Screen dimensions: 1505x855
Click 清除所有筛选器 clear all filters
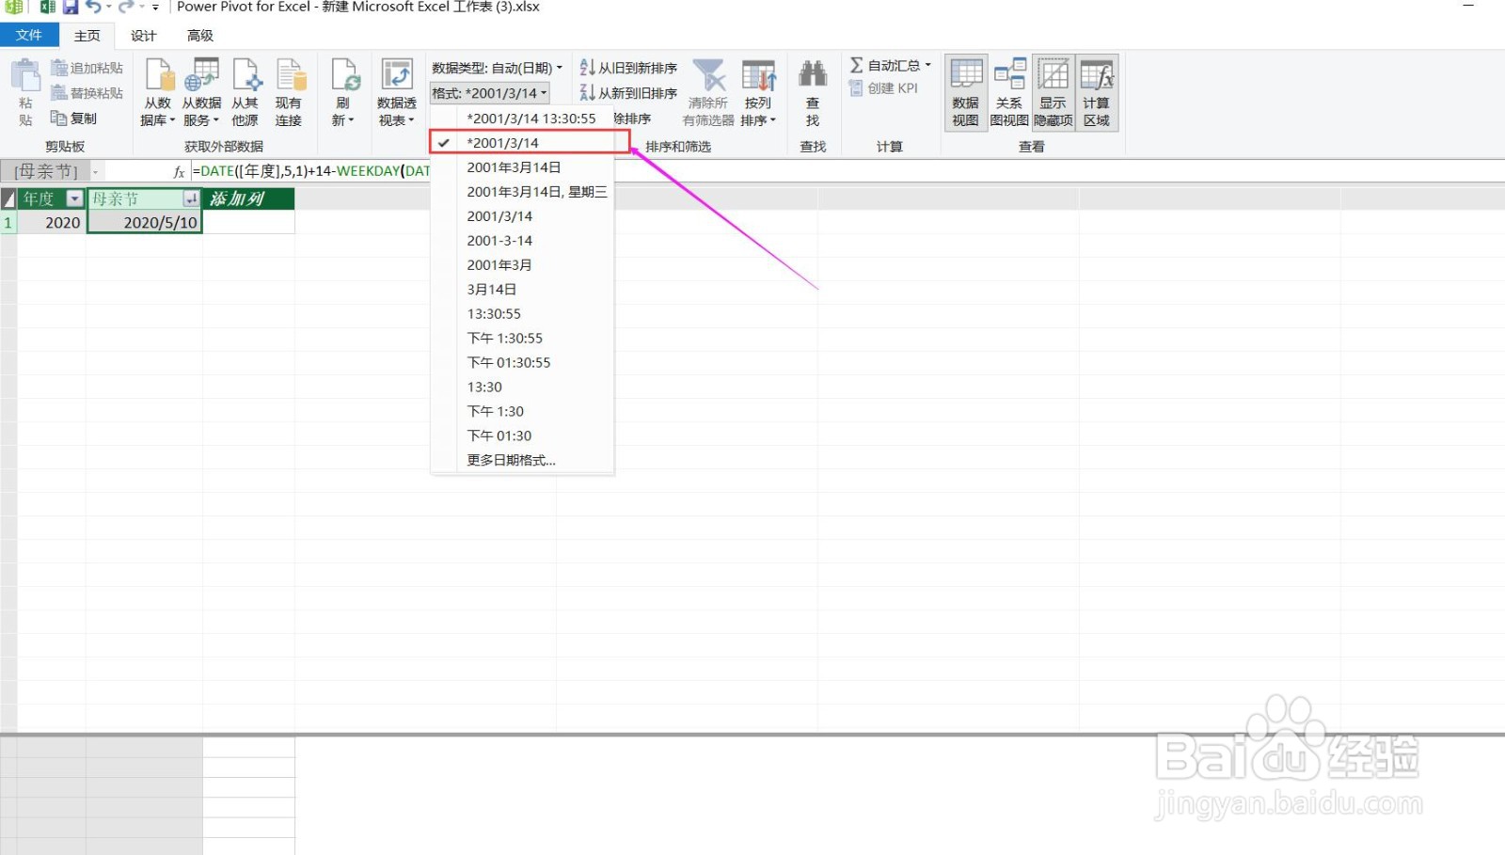pos(708,92)
